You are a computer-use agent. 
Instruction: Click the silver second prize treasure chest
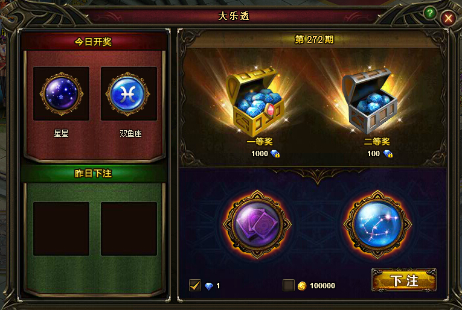point(370,101)
